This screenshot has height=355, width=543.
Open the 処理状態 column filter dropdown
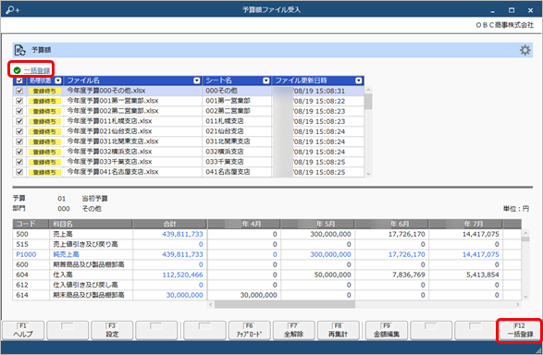click(x=58, y=80)
